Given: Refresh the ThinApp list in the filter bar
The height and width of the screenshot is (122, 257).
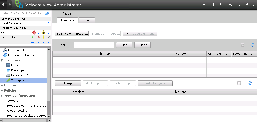Looking at the screenshot, I should click(252, 45).
